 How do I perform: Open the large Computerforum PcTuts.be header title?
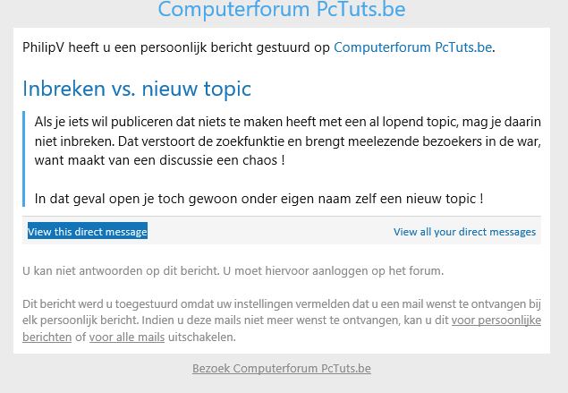tap(282, 9)
